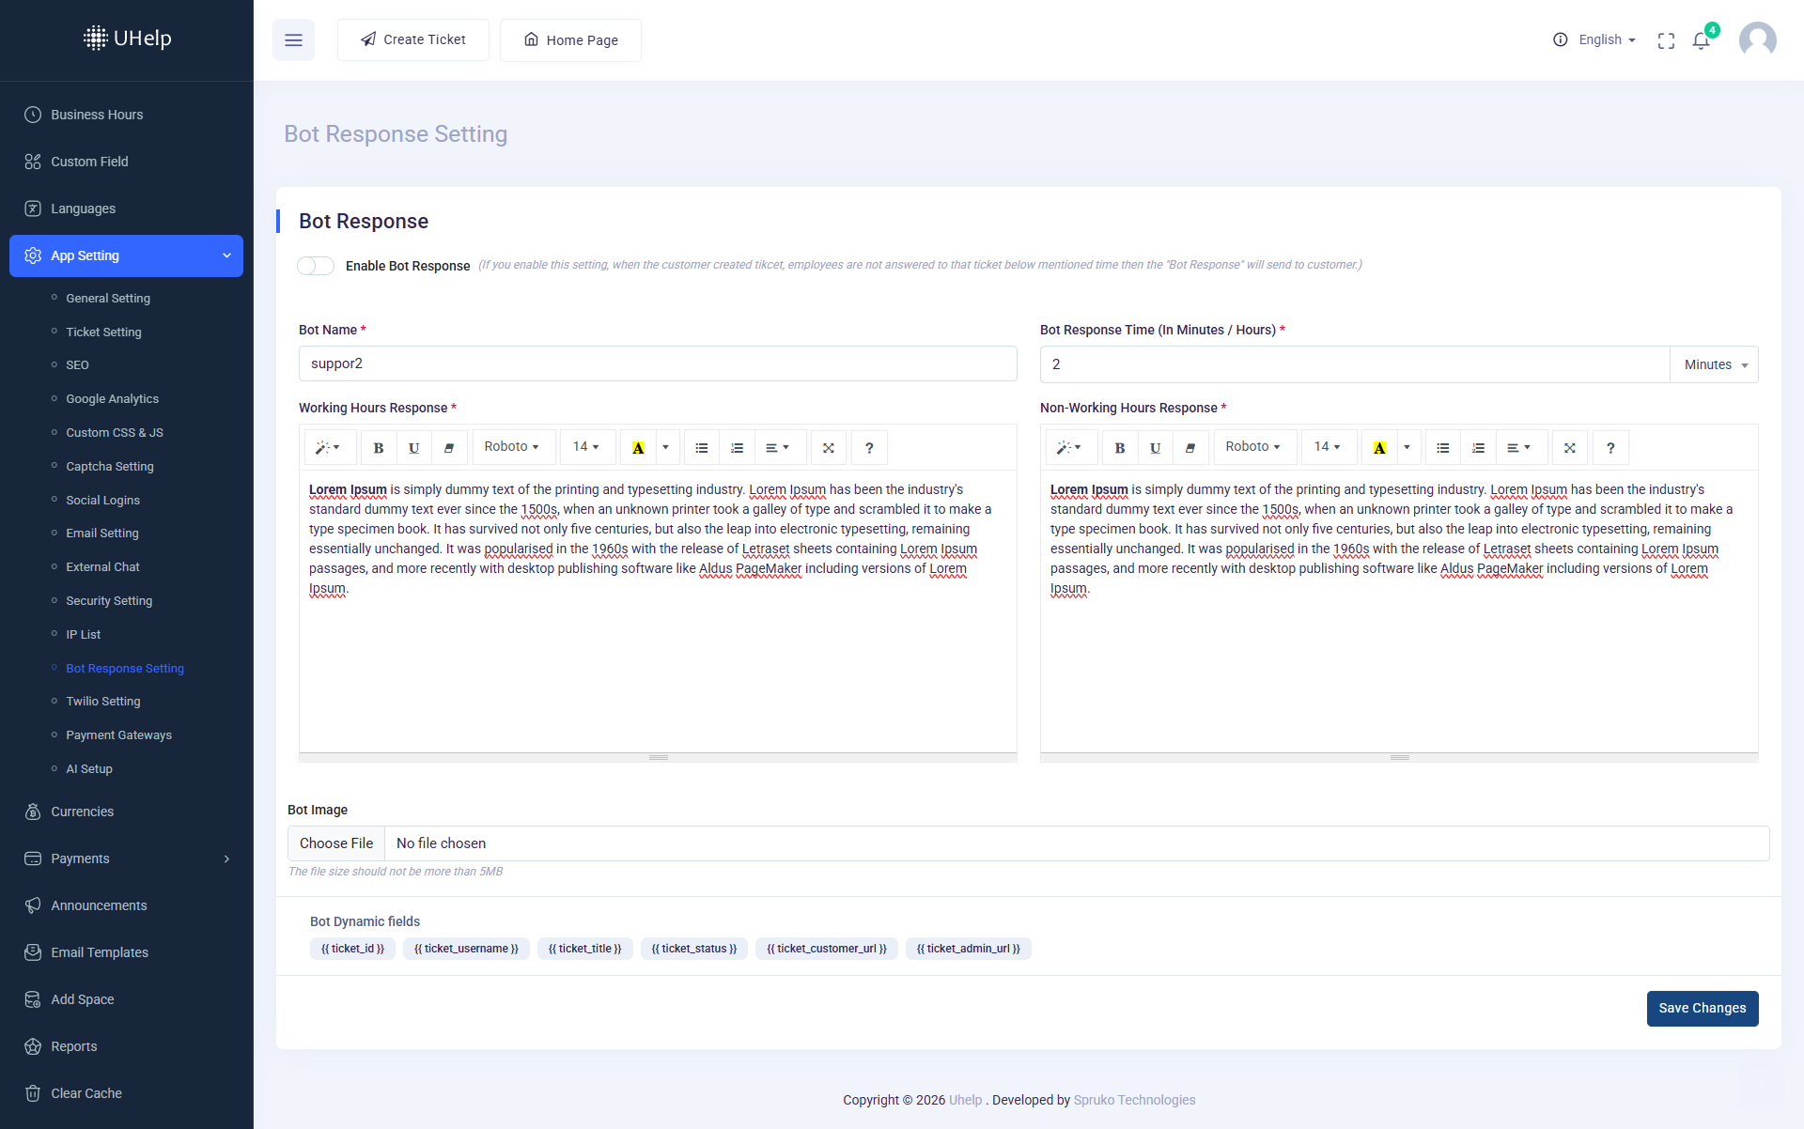This screenshot has width=1804, height=1129.
Task: Expand the Payments sidebar menu
Action: [127, 858]
